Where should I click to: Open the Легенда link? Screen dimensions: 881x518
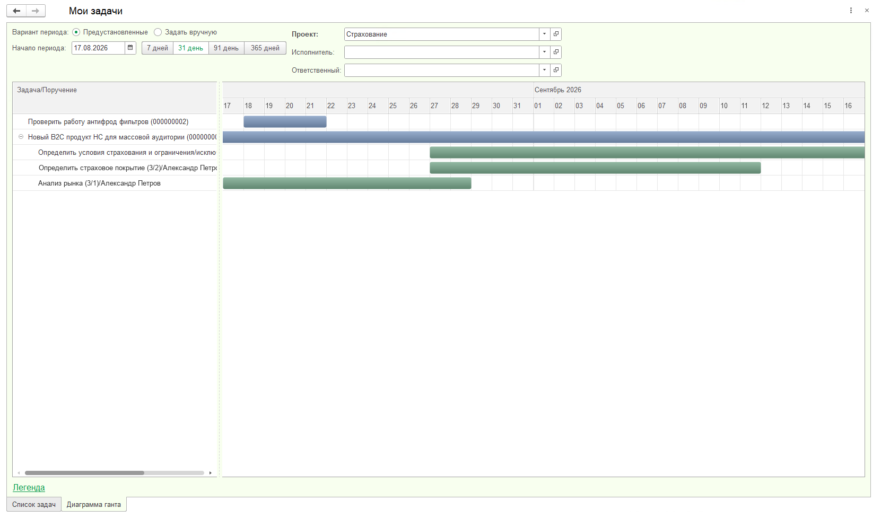click(x=29, y=487)
